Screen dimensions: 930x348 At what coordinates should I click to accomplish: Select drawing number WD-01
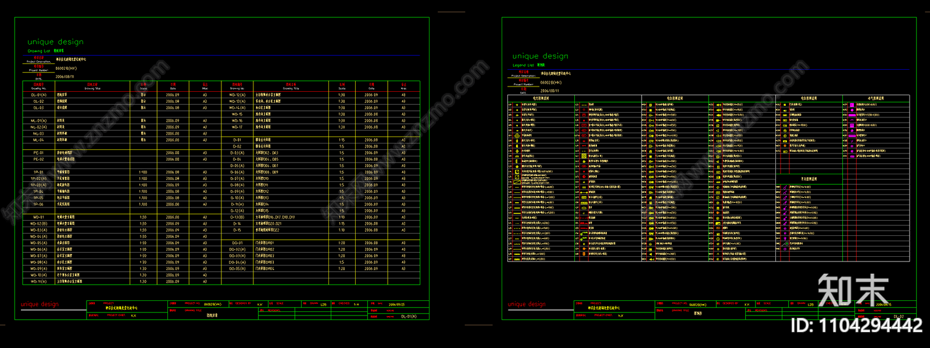(x=38, y=217)
